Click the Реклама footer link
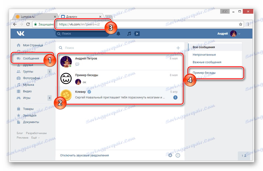This screenshot has height=171, width=263. (x=22, y=138)
